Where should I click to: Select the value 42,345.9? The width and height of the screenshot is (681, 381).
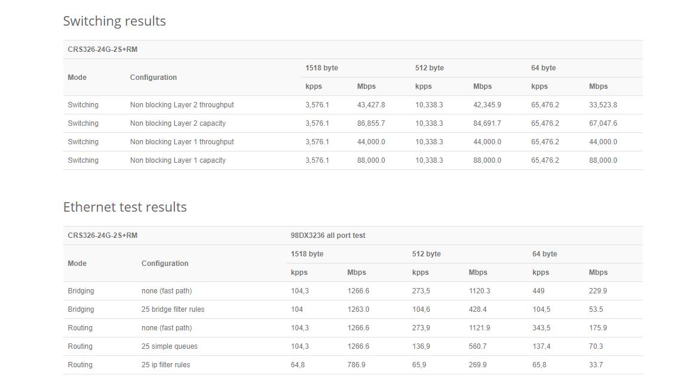[x=487, y=105]
